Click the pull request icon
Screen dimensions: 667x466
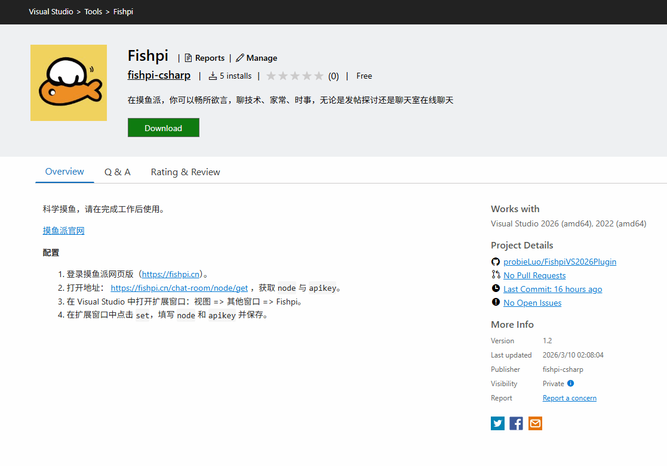(x=496, y=275)
